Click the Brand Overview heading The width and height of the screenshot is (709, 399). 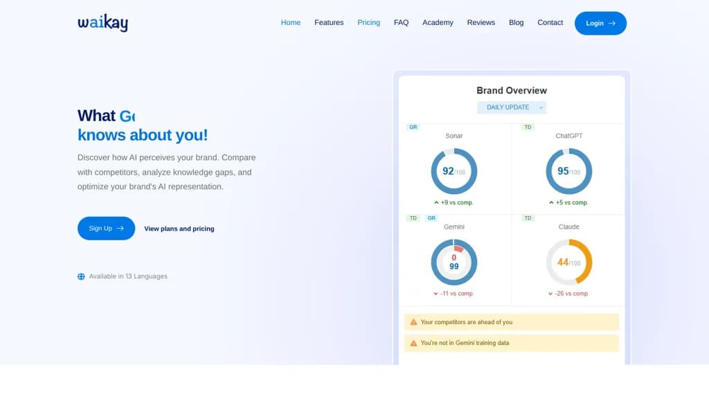coord(512,91)
